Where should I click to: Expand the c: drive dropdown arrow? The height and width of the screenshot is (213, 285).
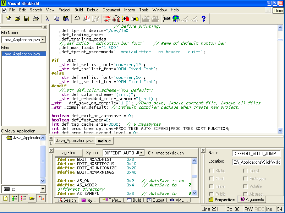coord(43,189)
